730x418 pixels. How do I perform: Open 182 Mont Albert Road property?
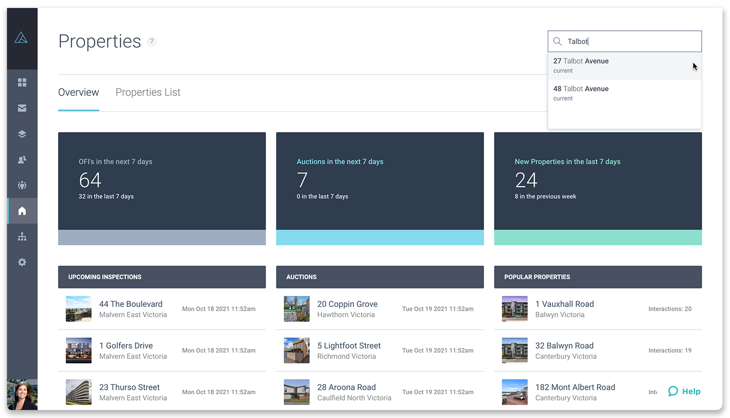click(x=598, y=392)
